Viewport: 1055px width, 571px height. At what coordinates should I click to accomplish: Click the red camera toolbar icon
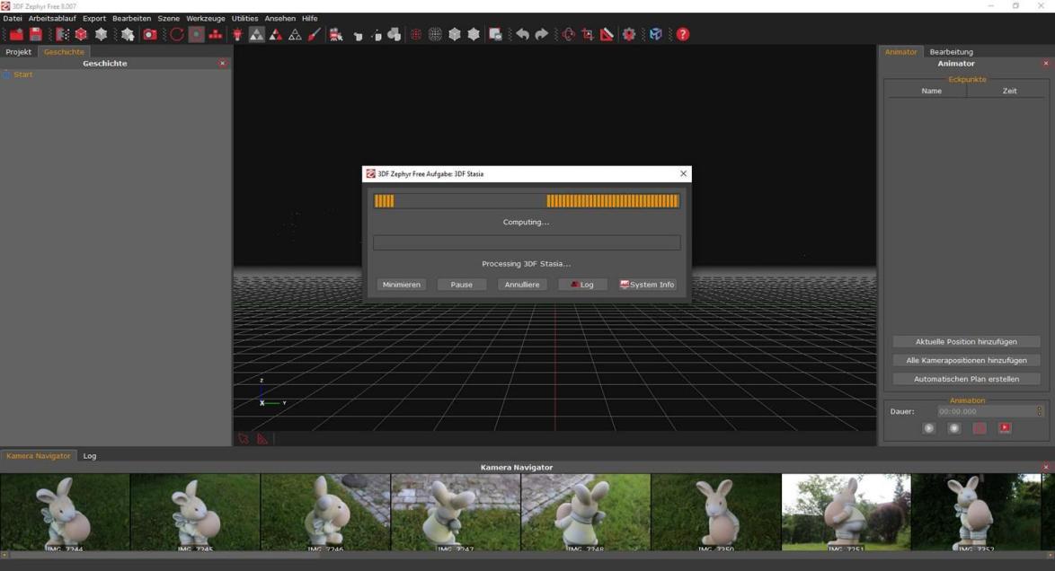[150, 34]
